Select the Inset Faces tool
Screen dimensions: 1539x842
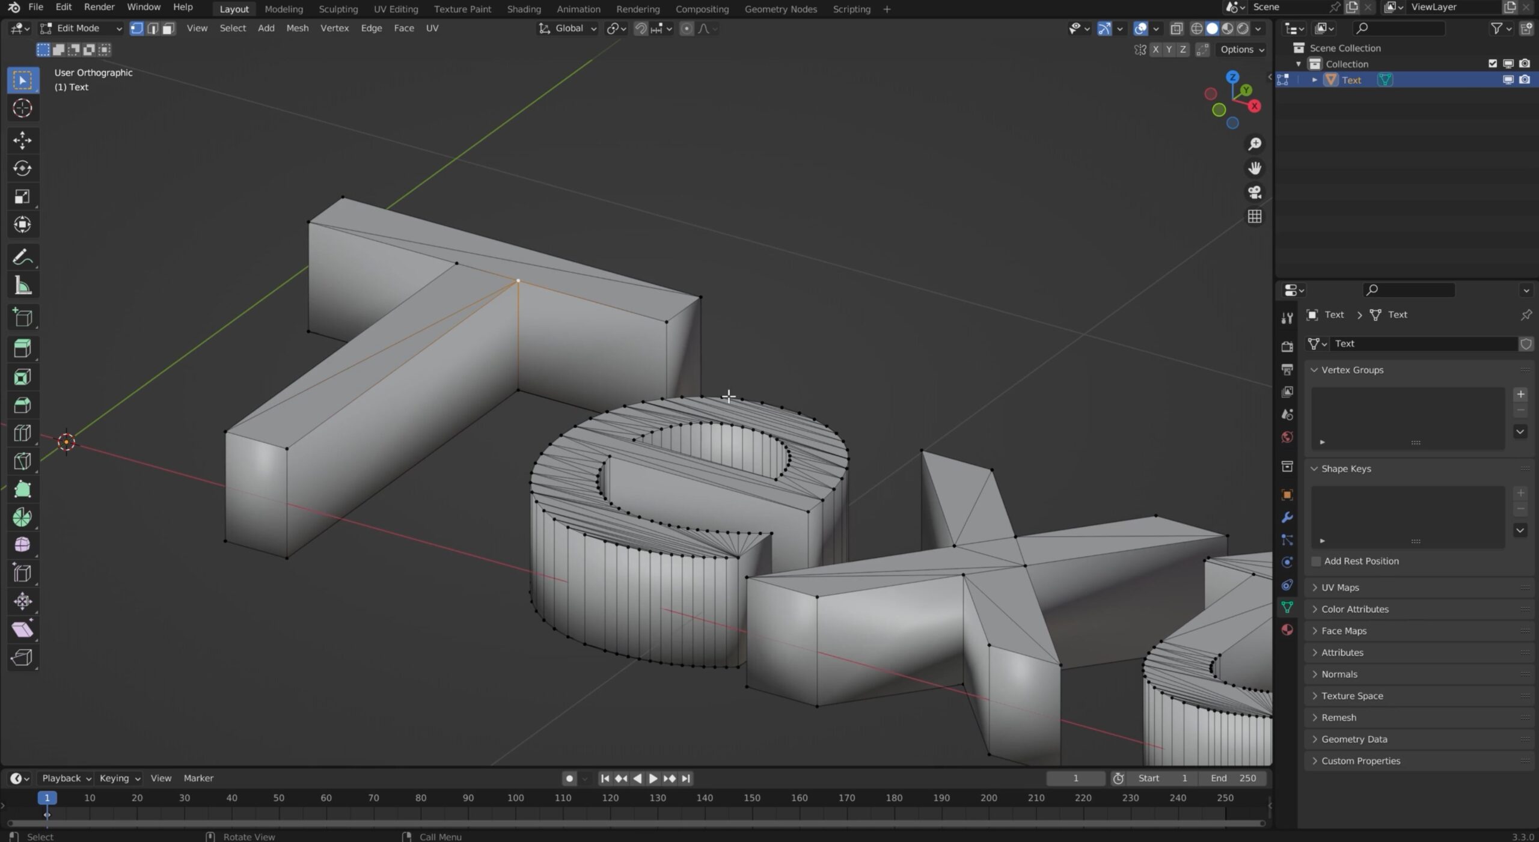click(23, 376)
